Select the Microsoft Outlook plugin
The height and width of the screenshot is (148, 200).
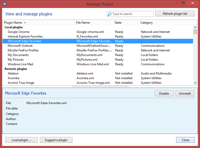(98, 46)
